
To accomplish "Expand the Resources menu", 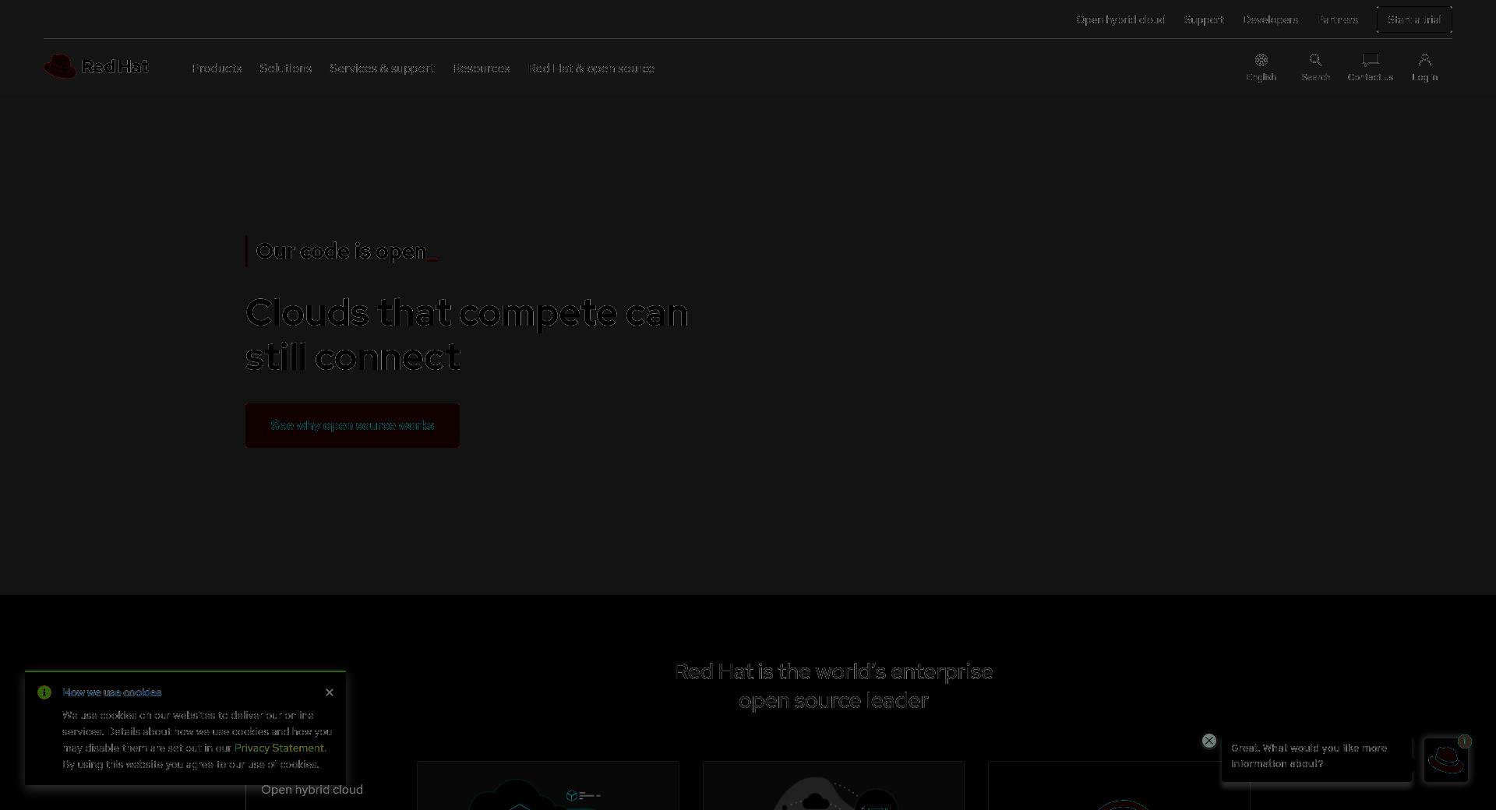I will pos(481,69).
